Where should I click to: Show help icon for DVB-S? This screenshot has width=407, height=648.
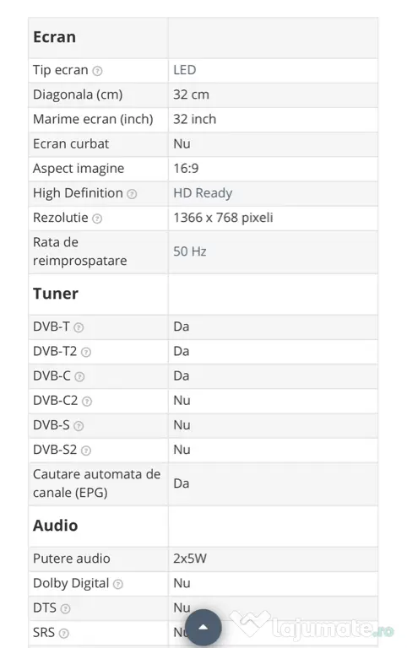pos(79,426)
